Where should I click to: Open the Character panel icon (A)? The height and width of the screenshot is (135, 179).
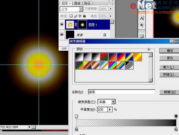[x=142, y=19]
